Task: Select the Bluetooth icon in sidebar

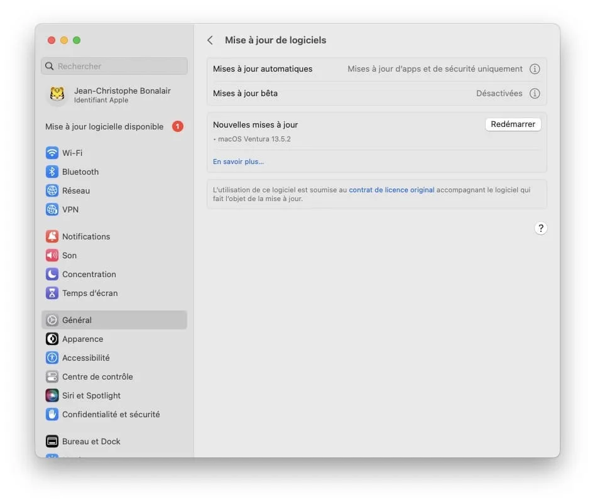Action: click(x=52, y=172)
